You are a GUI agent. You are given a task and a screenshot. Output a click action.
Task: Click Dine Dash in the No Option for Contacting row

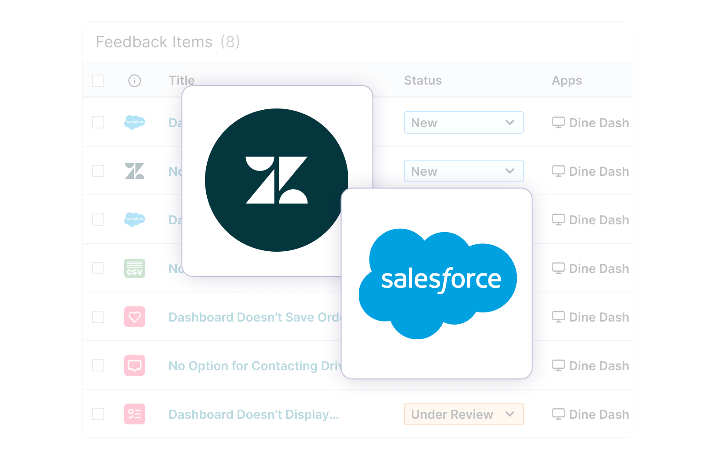(599, 366)
